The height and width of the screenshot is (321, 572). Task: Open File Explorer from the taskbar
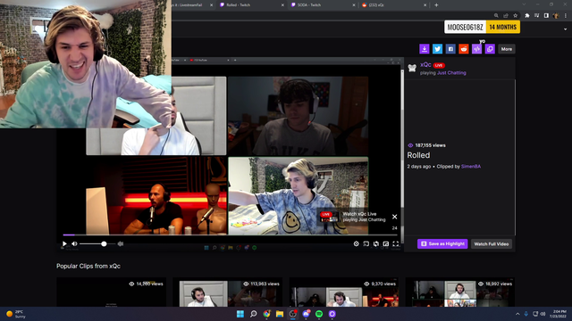pos(280,314)
